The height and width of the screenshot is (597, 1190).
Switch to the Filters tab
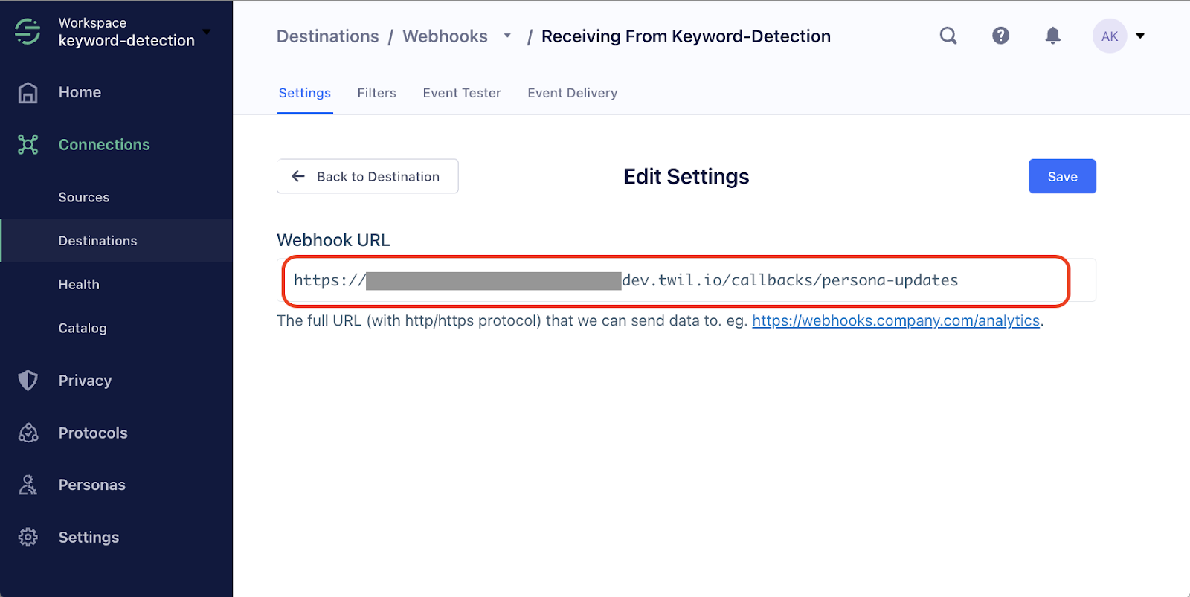376,93
